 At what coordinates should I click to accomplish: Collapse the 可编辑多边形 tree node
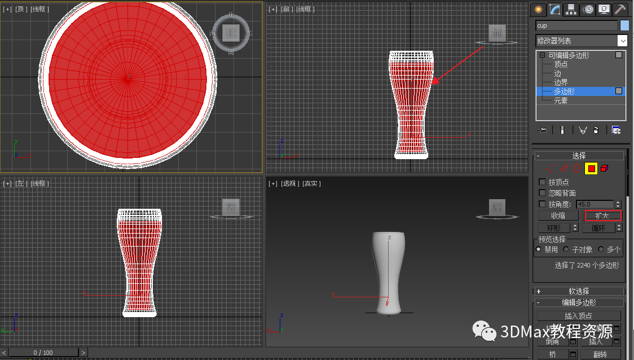[542, 55]
